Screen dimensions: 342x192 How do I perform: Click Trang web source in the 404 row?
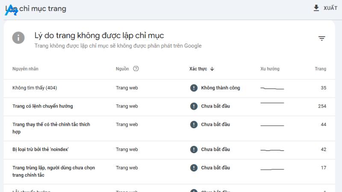pyautogui.click(x=127, y=88)
